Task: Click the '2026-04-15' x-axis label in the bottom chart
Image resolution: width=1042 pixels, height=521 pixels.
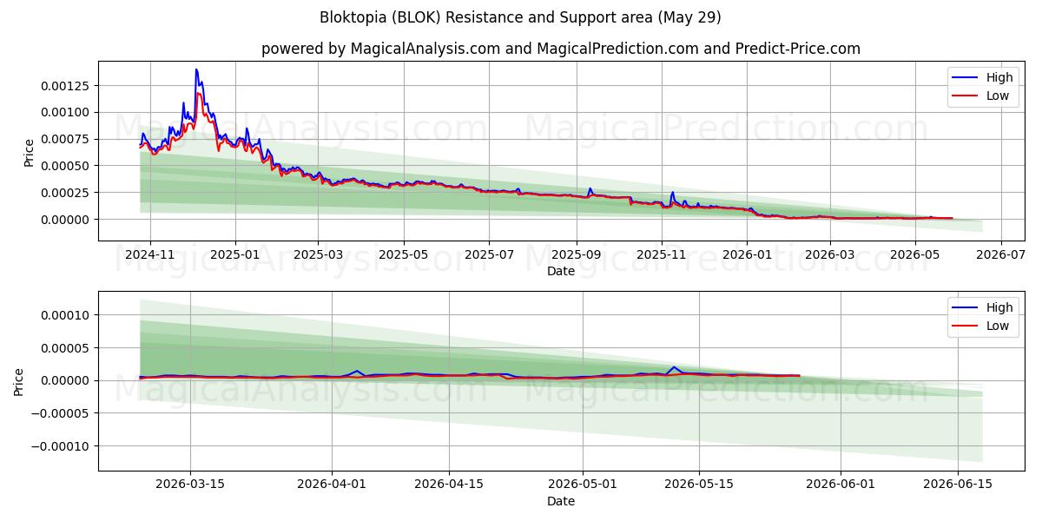Action: (449, 485)
